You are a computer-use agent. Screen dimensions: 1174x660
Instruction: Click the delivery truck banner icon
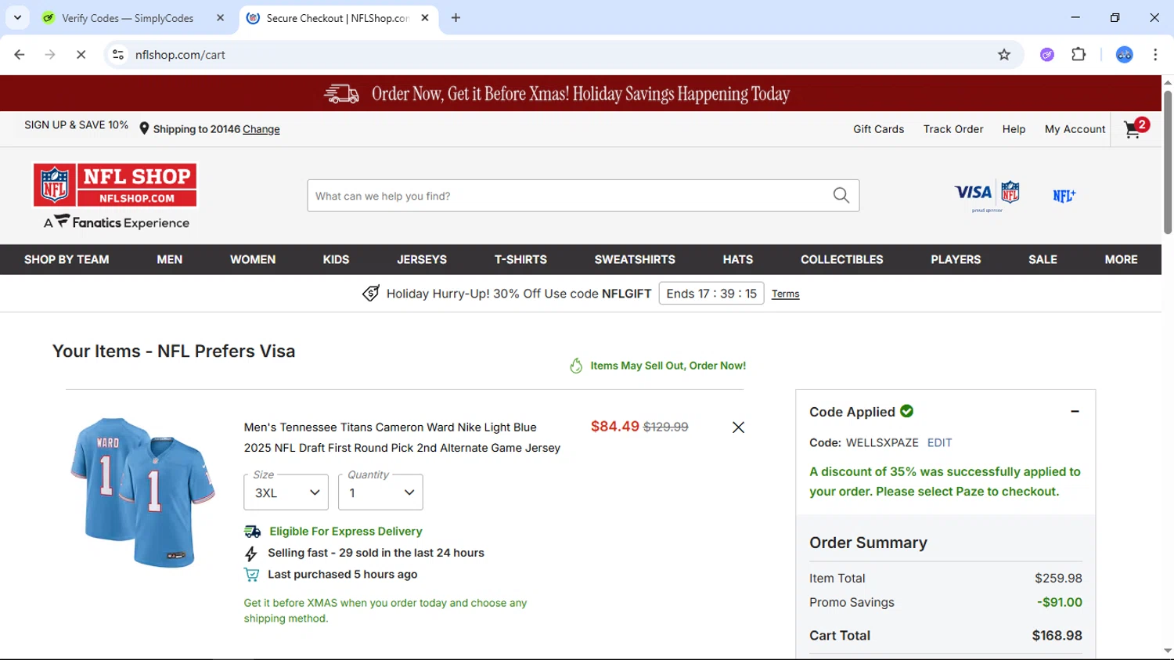point(342,94)
